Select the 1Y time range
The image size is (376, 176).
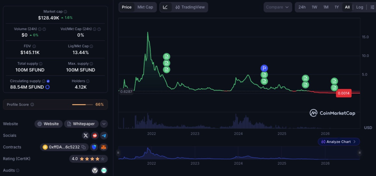click(x=337, y=7)
